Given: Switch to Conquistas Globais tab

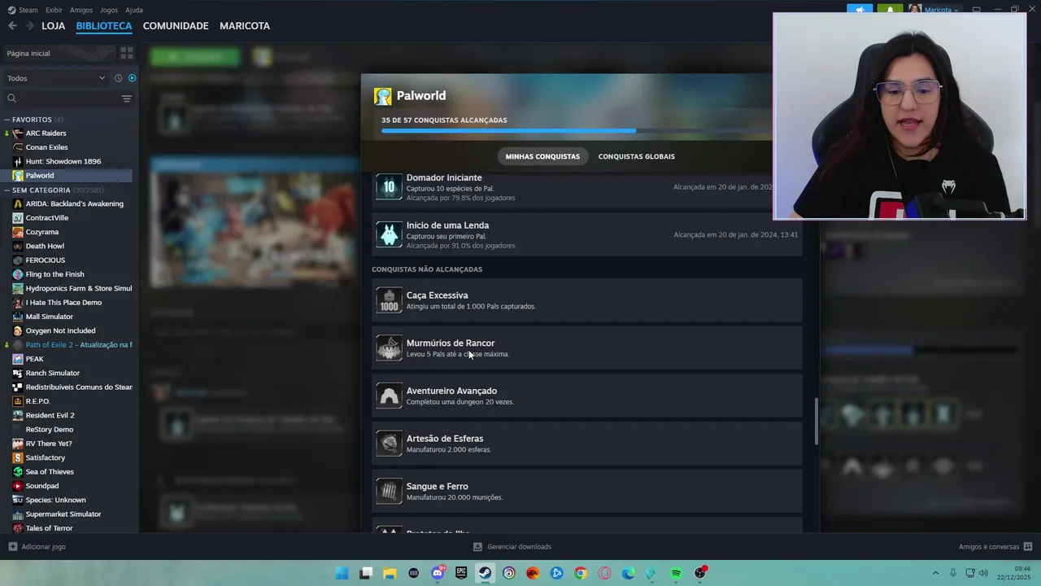Looking at the screenshot, I should [x=637, y=156].
